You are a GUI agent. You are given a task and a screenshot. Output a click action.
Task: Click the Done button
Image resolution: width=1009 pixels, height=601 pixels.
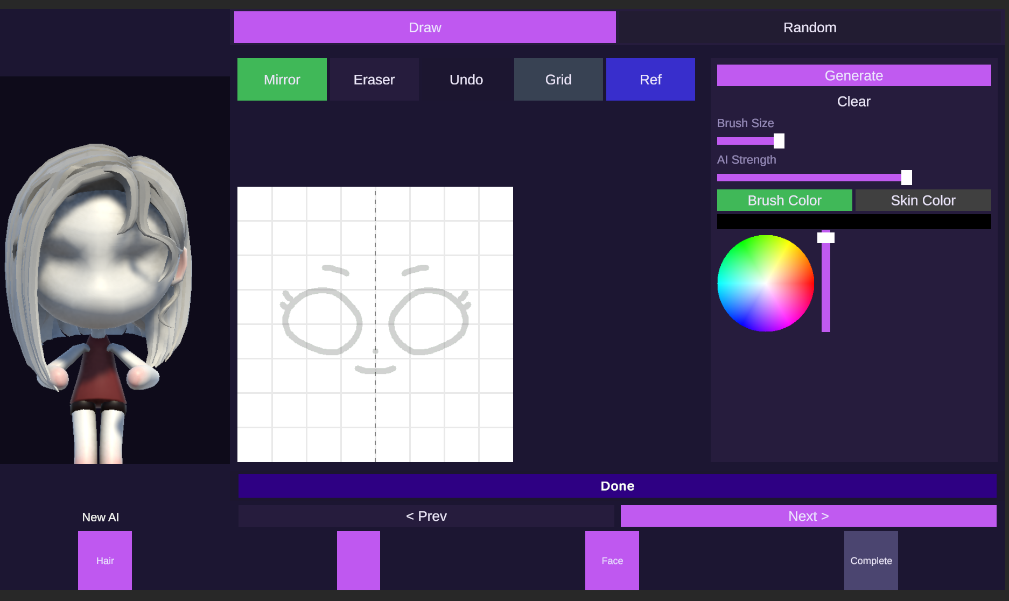pos(618,486)
